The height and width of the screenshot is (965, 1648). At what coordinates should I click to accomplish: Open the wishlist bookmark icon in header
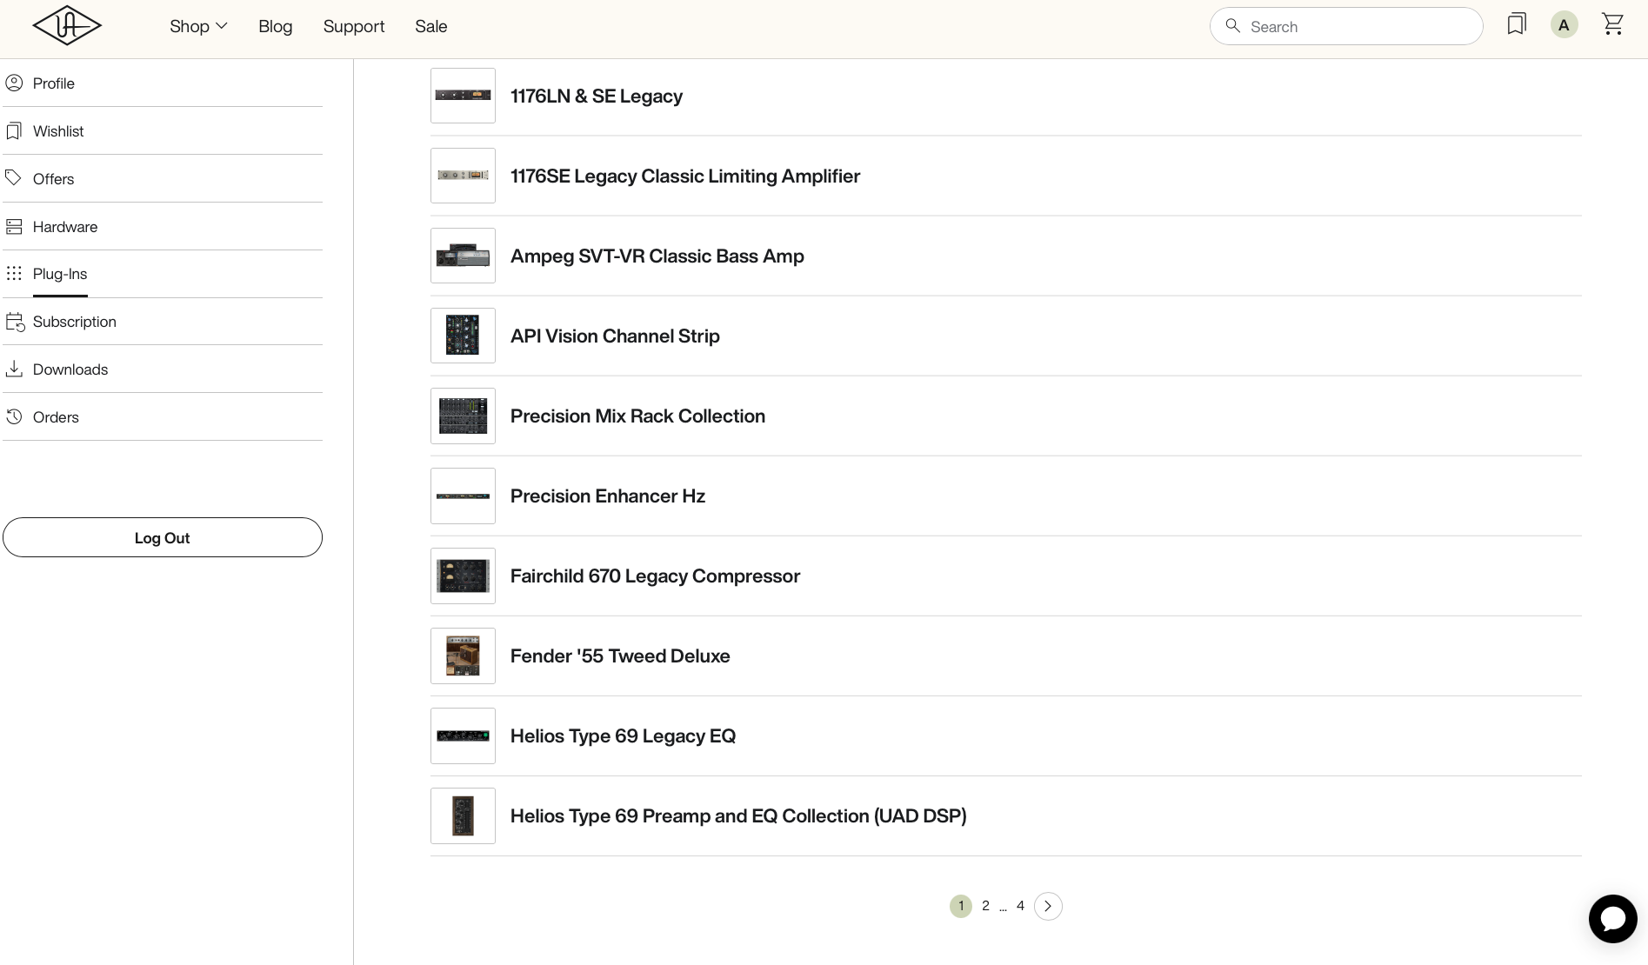(1517, 24)
